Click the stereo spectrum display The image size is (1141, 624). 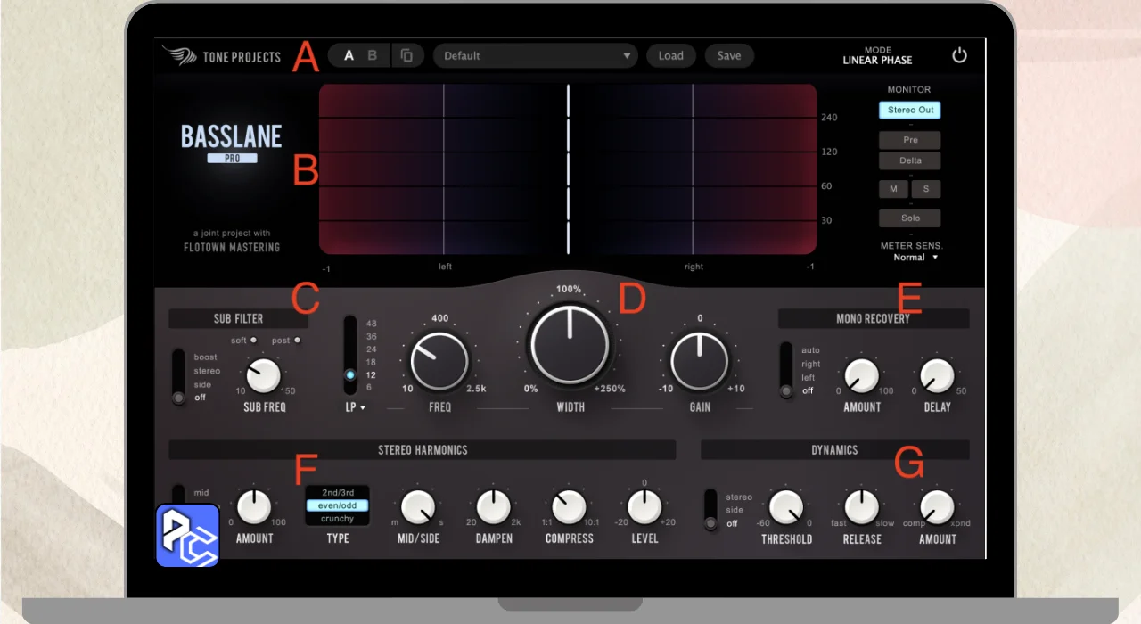568,169
